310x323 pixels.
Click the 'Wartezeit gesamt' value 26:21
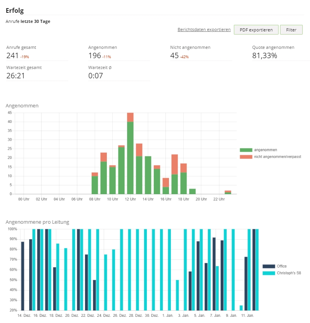tap(16, 76)
